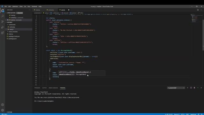
Task: Kill the terminal with trash icon
Action: coord(194,88)
